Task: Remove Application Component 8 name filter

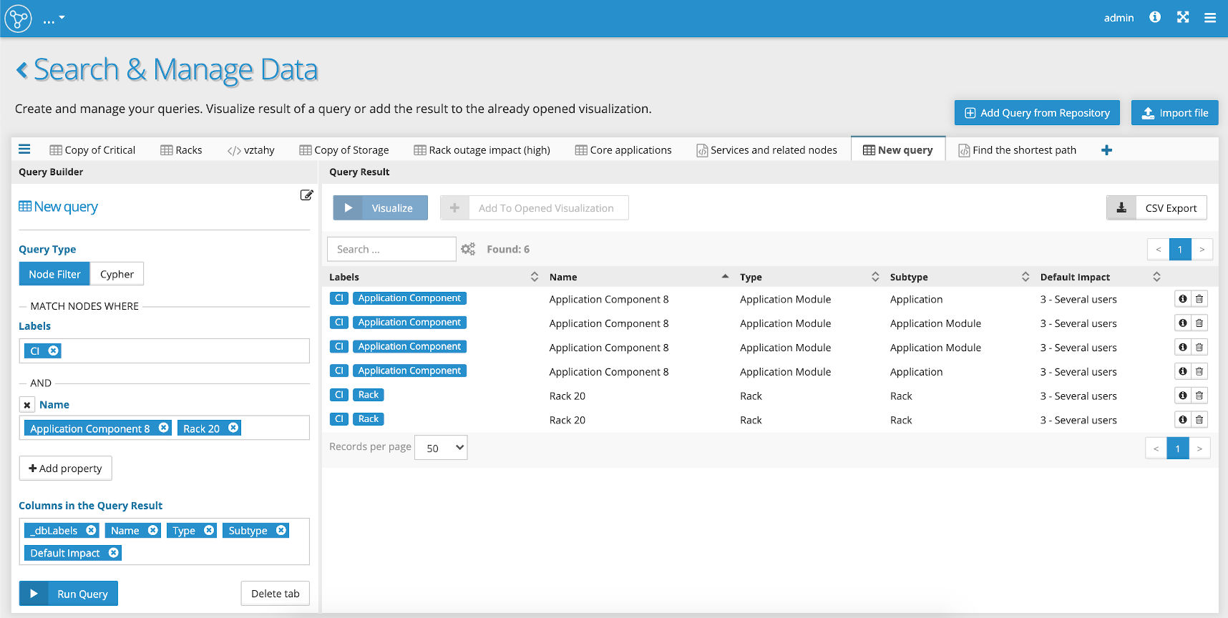Action: coord(164,428)
